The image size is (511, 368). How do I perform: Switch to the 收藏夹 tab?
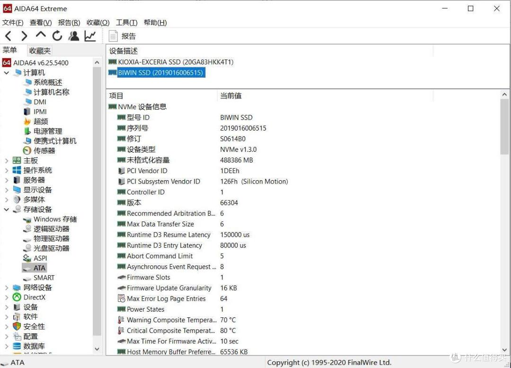40,51
